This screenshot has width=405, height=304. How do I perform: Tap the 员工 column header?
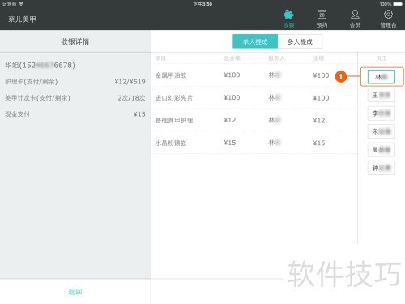tap(382, 58)
